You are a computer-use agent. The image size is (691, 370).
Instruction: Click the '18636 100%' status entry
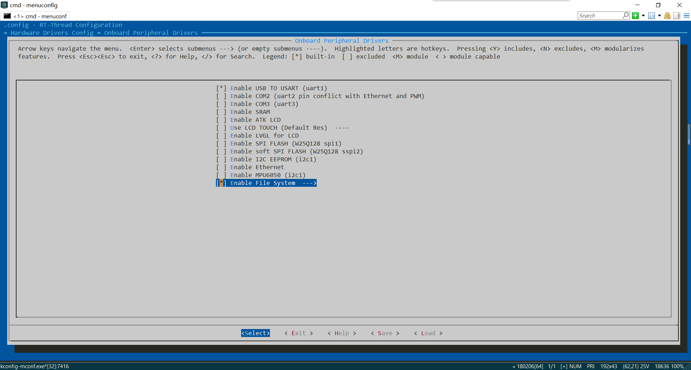pos(669,366)
